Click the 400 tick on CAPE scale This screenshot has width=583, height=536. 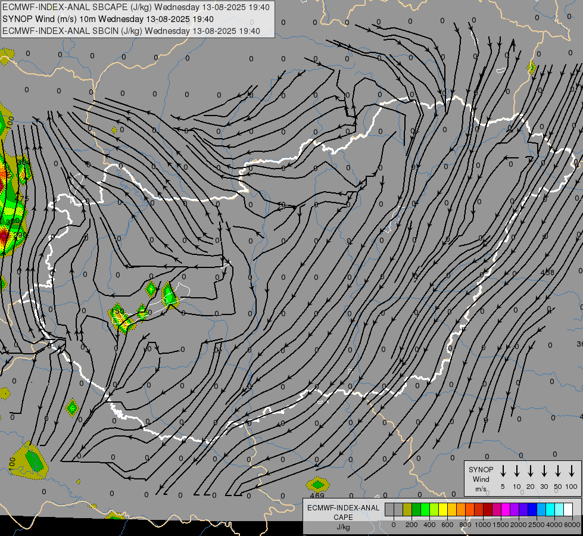tap(429, 525)
